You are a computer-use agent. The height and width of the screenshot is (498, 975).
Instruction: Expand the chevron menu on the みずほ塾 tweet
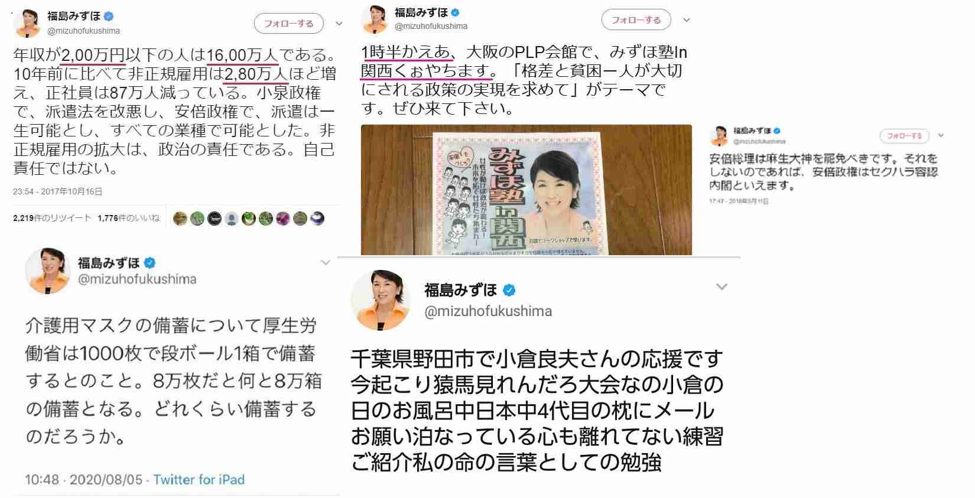(x=687, y=20)
